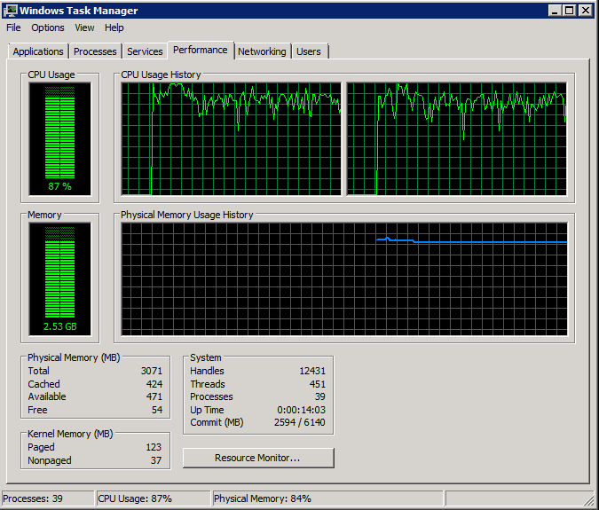
Task: Open the View menu
Action: point(84,27)
